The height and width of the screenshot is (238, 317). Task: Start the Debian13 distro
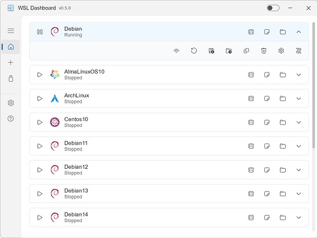(x=40, y=194)
